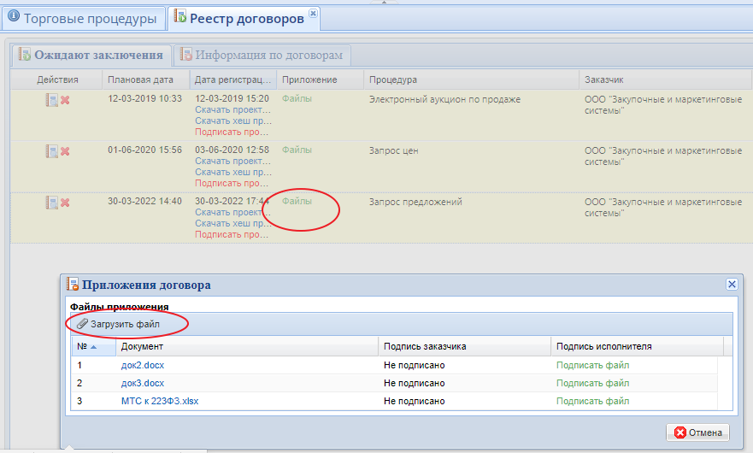Close the Реестр договоров tab

(312, 14)
